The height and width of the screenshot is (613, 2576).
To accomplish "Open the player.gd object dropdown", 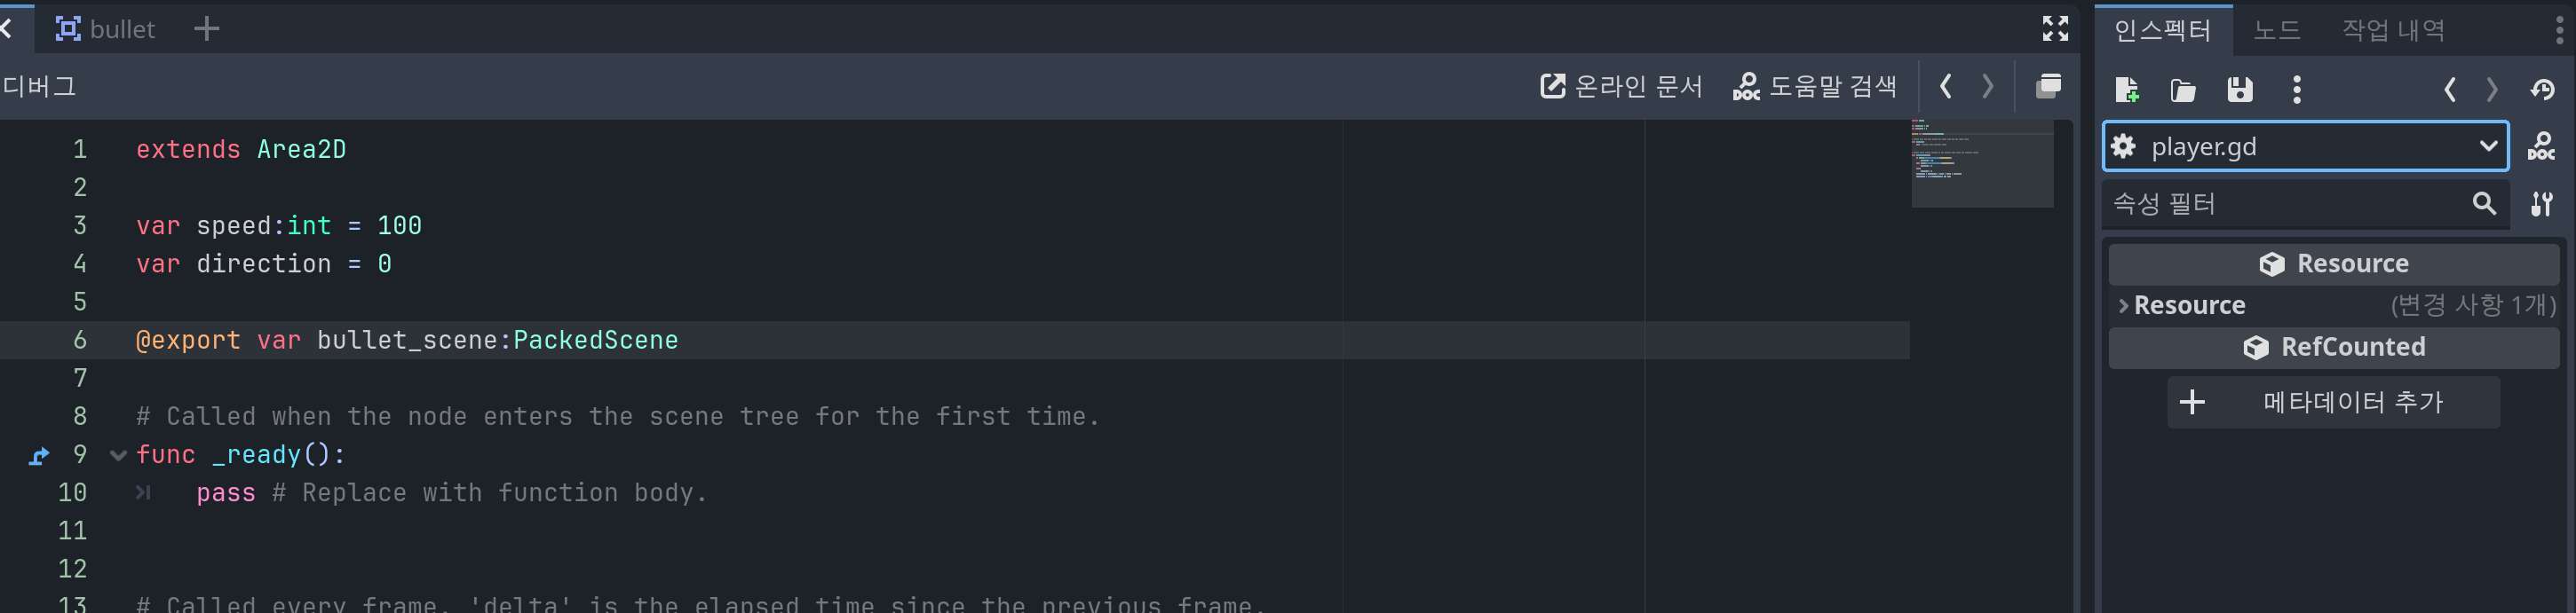I will coord(2488,146).
